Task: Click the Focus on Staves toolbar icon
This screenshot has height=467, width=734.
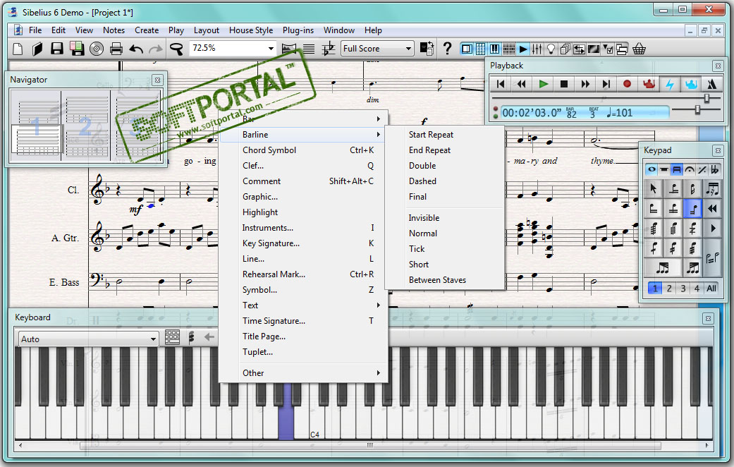Action: point(309,49)
